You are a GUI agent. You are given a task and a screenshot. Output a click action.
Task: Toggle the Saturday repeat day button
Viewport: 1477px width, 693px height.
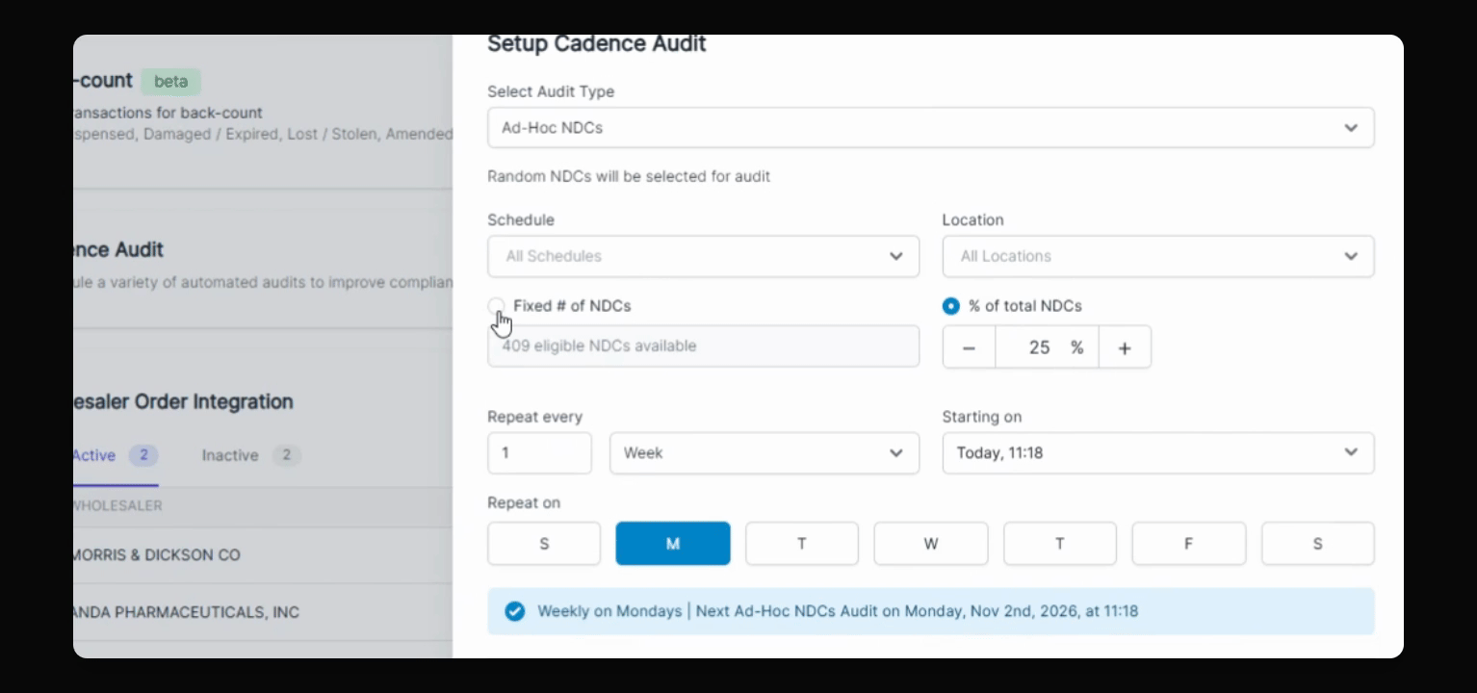point(1318,544)
